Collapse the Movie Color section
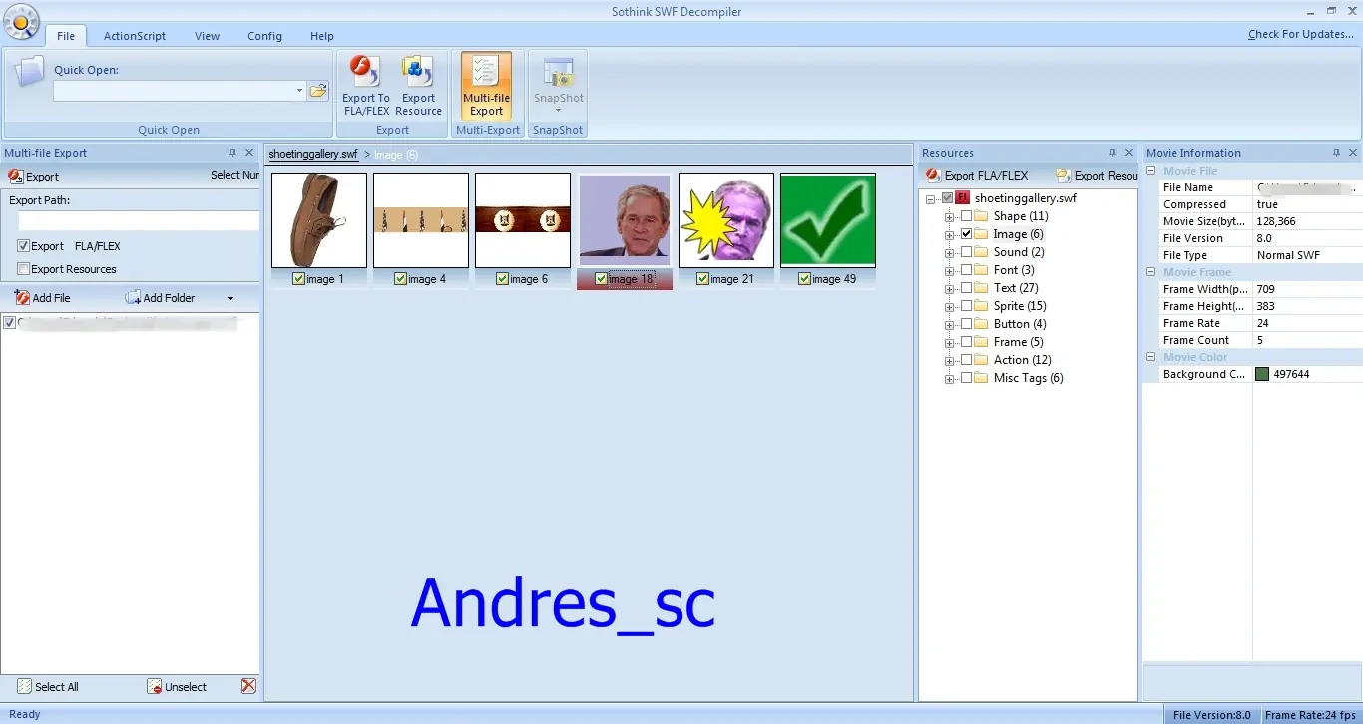The image size is (1363, 724). click(1151, 357)
